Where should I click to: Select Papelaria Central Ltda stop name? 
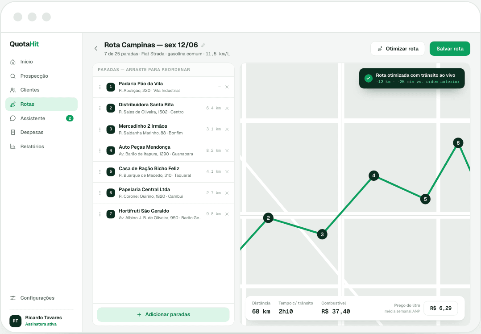point(145,189)
